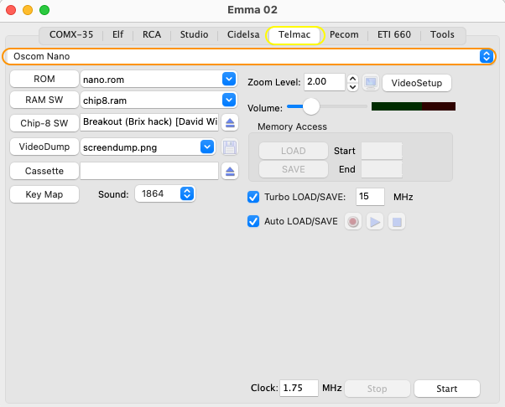
Task: Click the green window zoom button
Action: [x=44, y=10]
